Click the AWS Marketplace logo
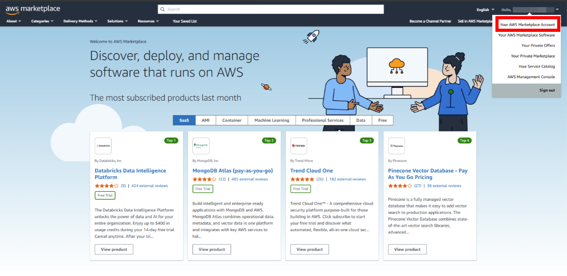The height and width of the screenshot is (276, 567). pyautogui.click(x=33, y=9)
